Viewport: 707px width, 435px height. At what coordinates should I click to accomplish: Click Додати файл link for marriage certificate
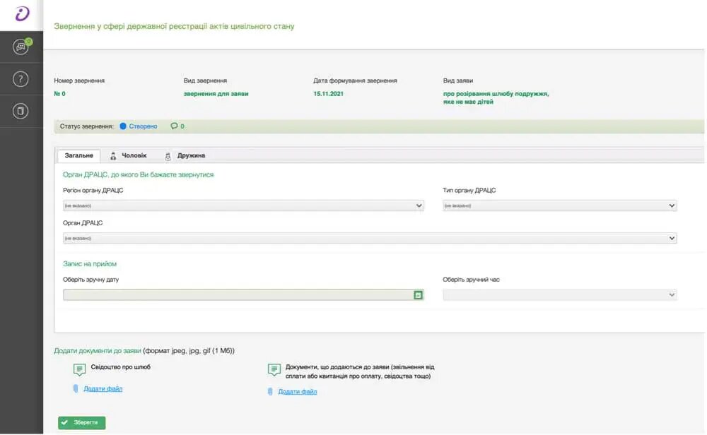coord(103,389)
